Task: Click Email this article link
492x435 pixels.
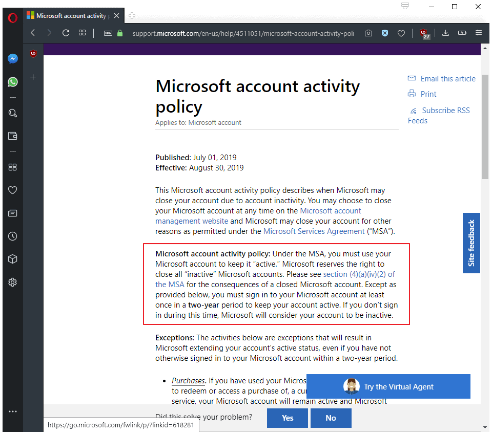Action: (x=441, y=79)
